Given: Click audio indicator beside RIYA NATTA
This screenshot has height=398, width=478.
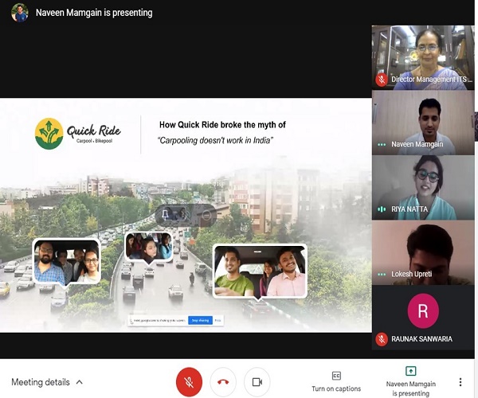Looking at the screenshot, I should click(x=382, y=209).
